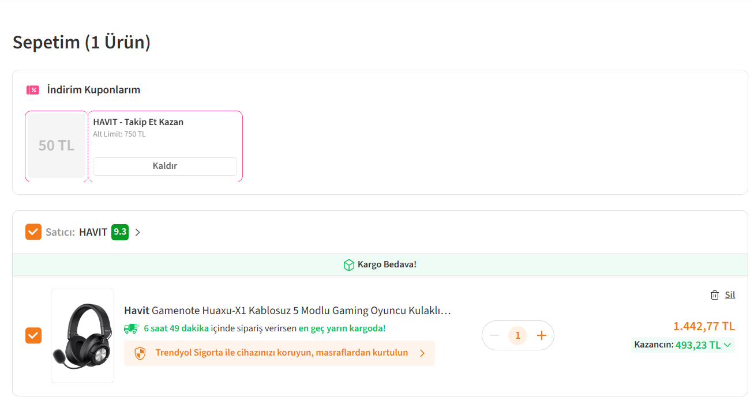Screen dimensions: 754x412
Task: Click the green delivery truck icon
Action: [132, 328]
